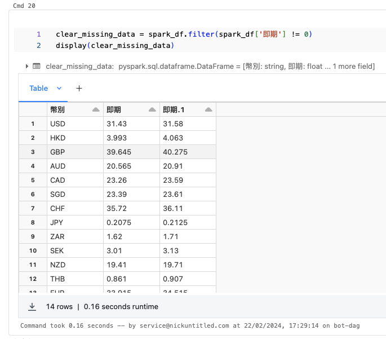Select the 40.275 cell in GBP row
The width and height of the screenshot is (386, 339).
(x=175, y=152)
